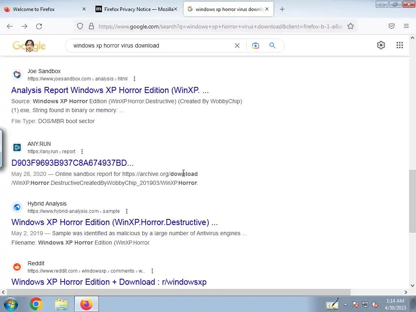The height and width of the screenshot is (312, 416).
Task: Open the Google doodle logo
Action: (x=29, y=45)
